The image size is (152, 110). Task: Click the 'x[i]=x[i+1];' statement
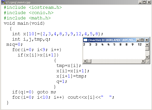73,71
